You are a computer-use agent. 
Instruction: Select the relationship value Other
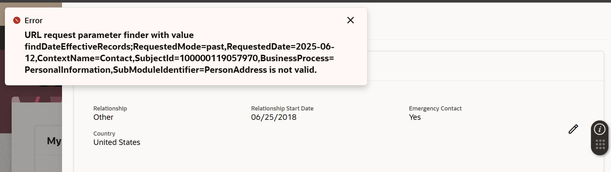tap(103, 117)
